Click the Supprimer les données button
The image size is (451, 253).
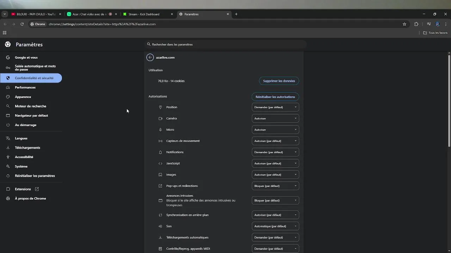pyautogui.click(x=279, y=81)
